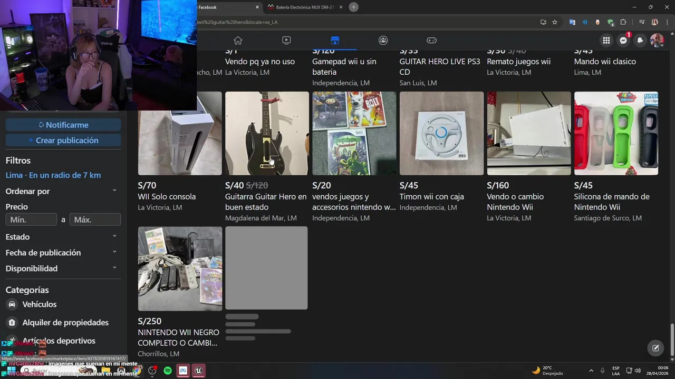Open the weather widget 20°C Despejado
Image resolution: width=675 pixels, height=379 pixels.
coord(547,371)
